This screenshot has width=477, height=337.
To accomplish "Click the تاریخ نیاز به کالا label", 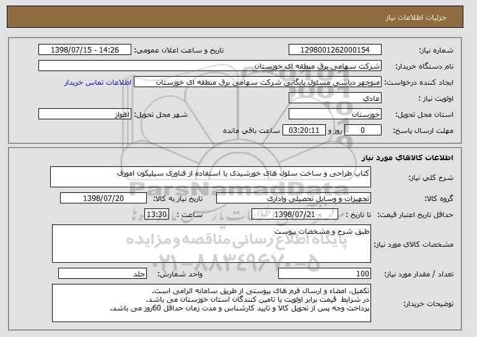I will pyautogui.click(x=178, y=199).
